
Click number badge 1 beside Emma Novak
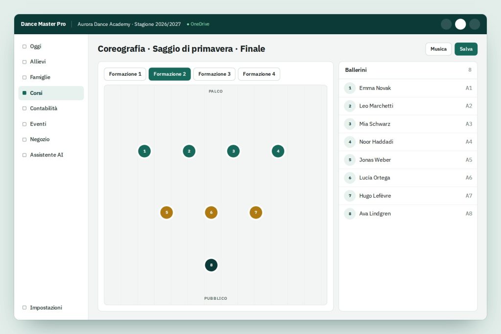pos(350,88)
